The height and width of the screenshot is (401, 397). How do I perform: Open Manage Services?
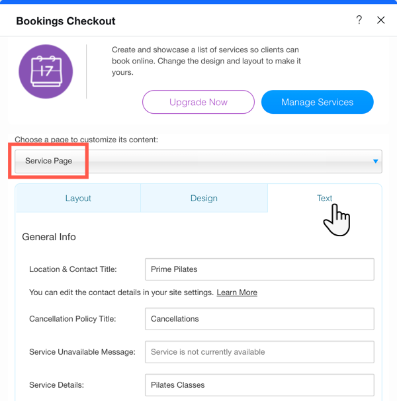click(x=318, y=102)
